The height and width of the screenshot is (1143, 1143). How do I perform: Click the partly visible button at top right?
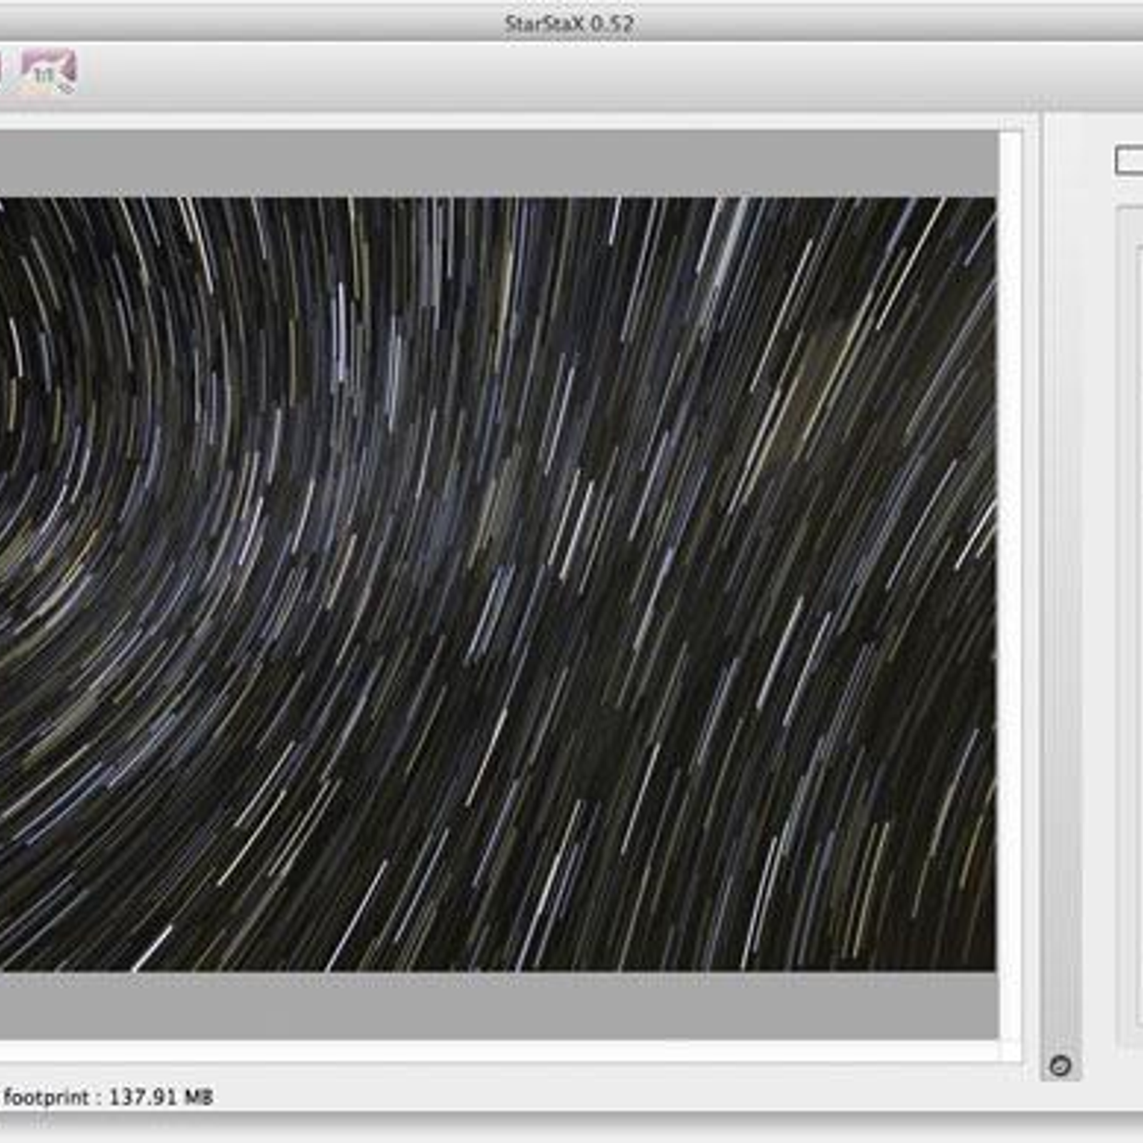point(1129,160)
